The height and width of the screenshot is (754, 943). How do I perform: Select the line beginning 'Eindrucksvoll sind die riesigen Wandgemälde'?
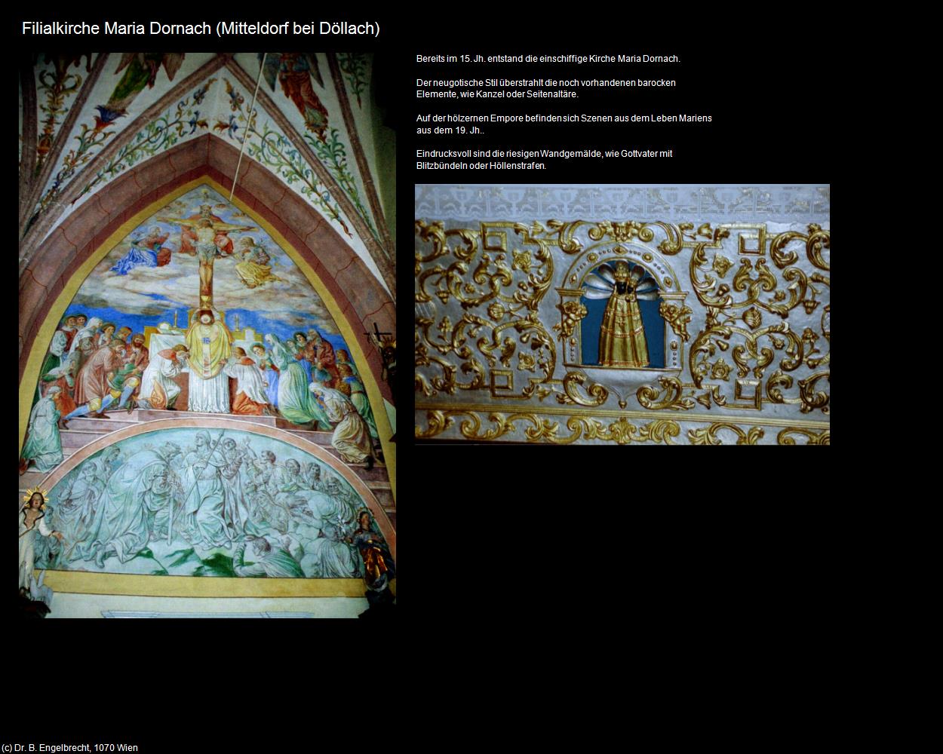(x=545, y=154)
